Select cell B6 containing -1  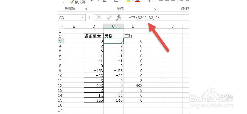(x=94, y=56)
